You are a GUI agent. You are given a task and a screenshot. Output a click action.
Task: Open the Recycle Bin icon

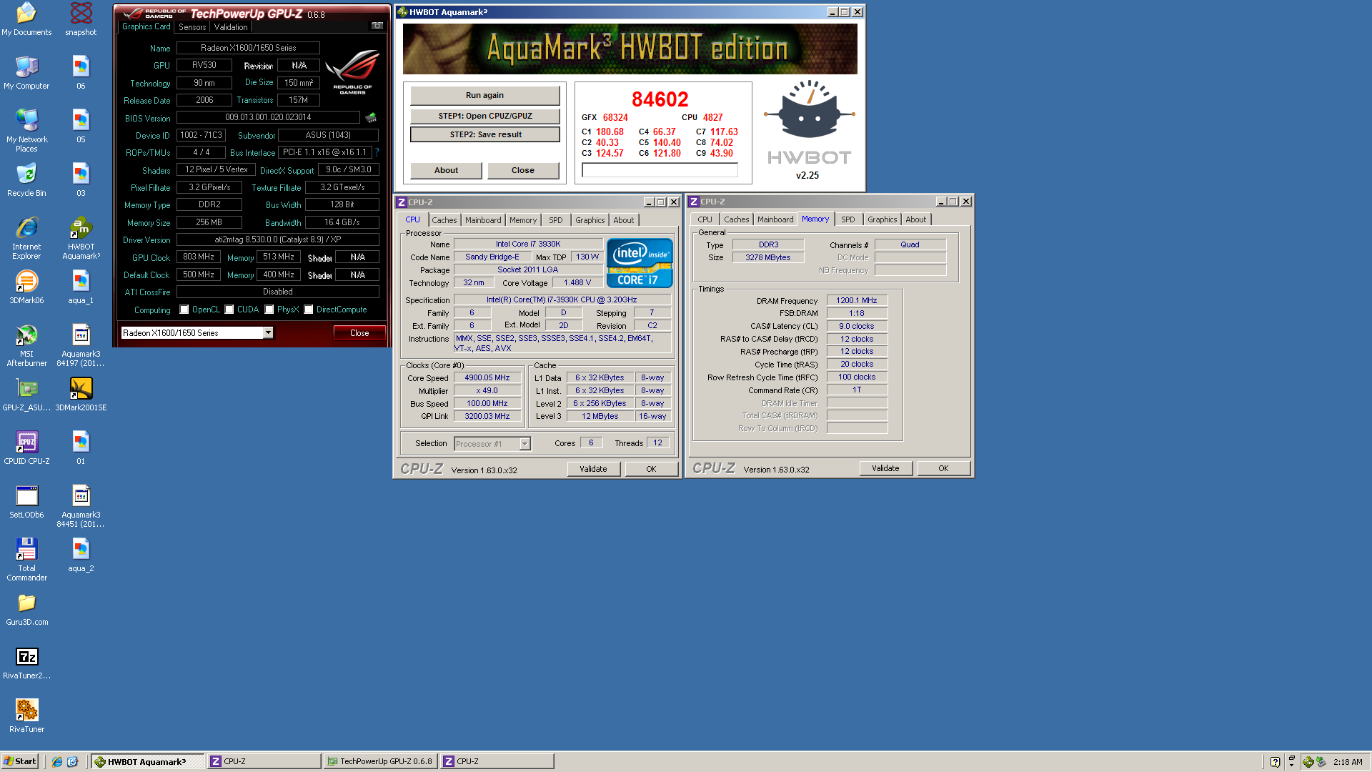point(26,180)
